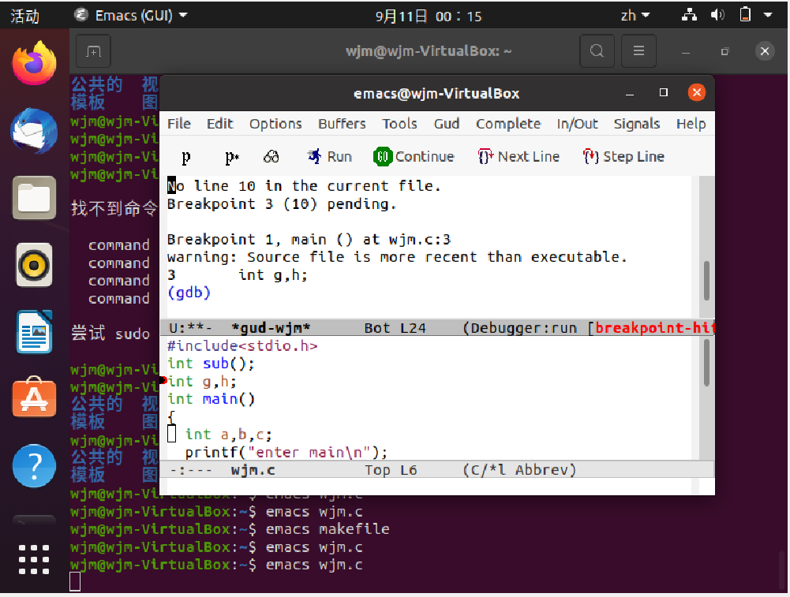Image resolution: width=790 pixels, height=597 pixels.
Task: Open the Gud debugger menu
Action: pos(447,124)
